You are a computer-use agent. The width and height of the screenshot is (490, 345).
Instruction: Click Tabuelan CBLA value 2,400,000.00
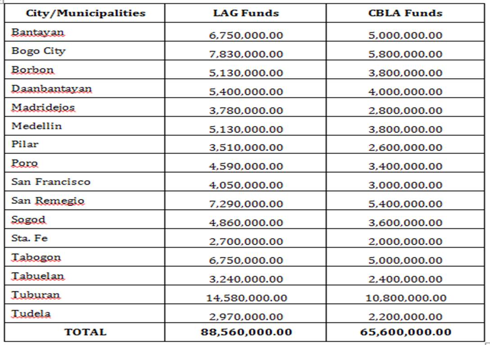tap(405, 279)
